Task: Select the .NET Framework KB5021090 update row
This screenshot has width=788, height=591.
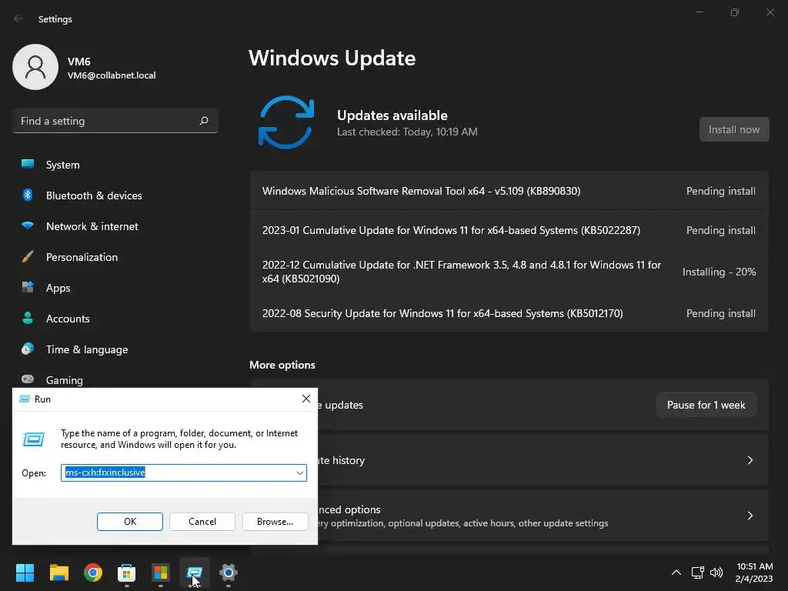Action: click(x=509, y=272)
